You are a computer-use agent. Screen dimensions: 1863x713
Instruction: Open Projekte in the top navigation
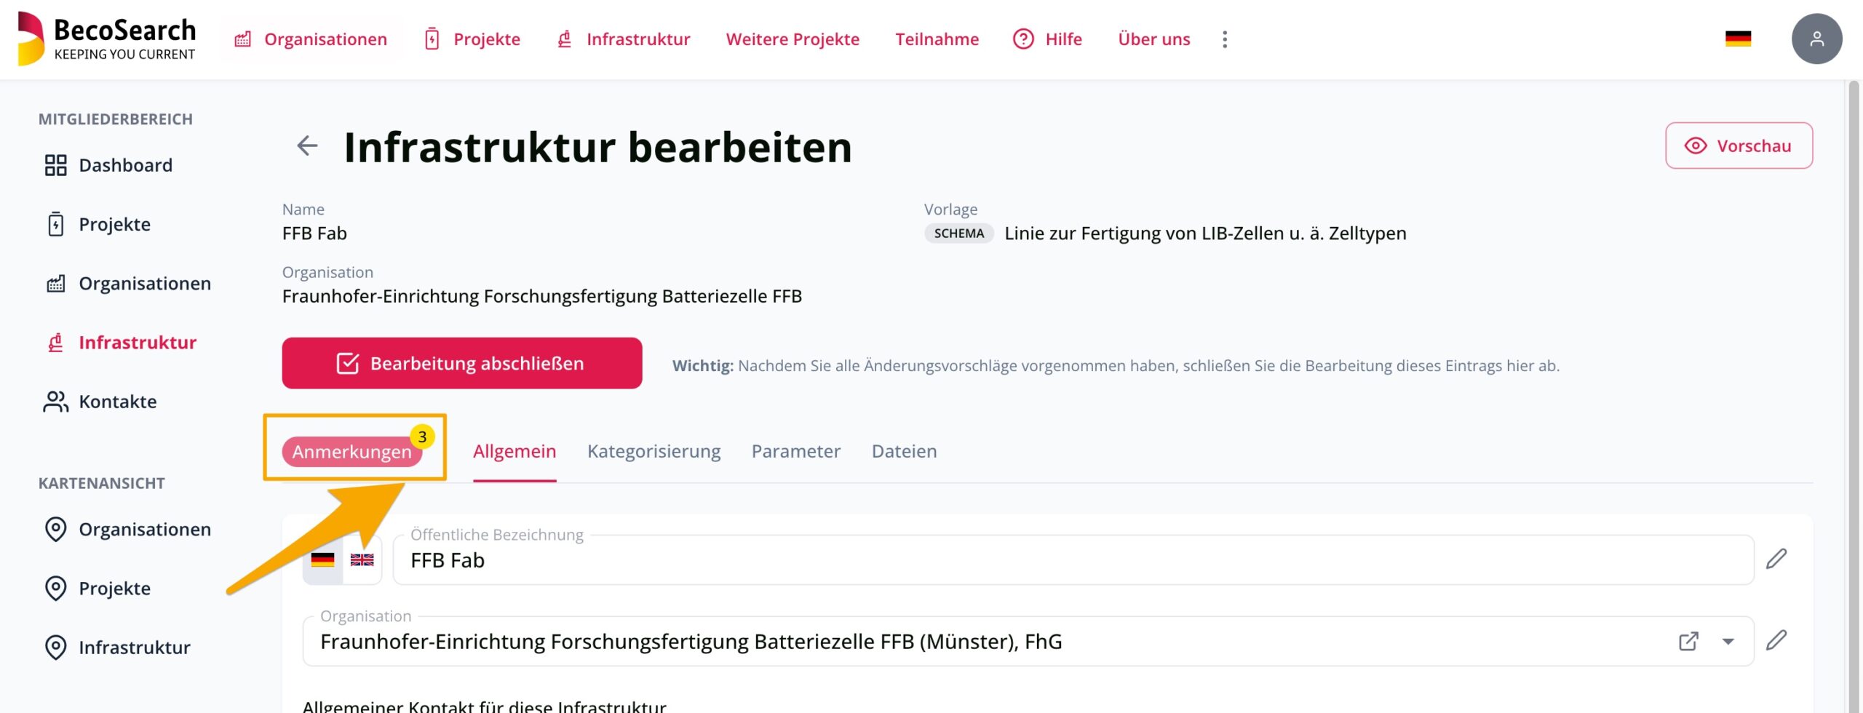click(x=472, y=39)
